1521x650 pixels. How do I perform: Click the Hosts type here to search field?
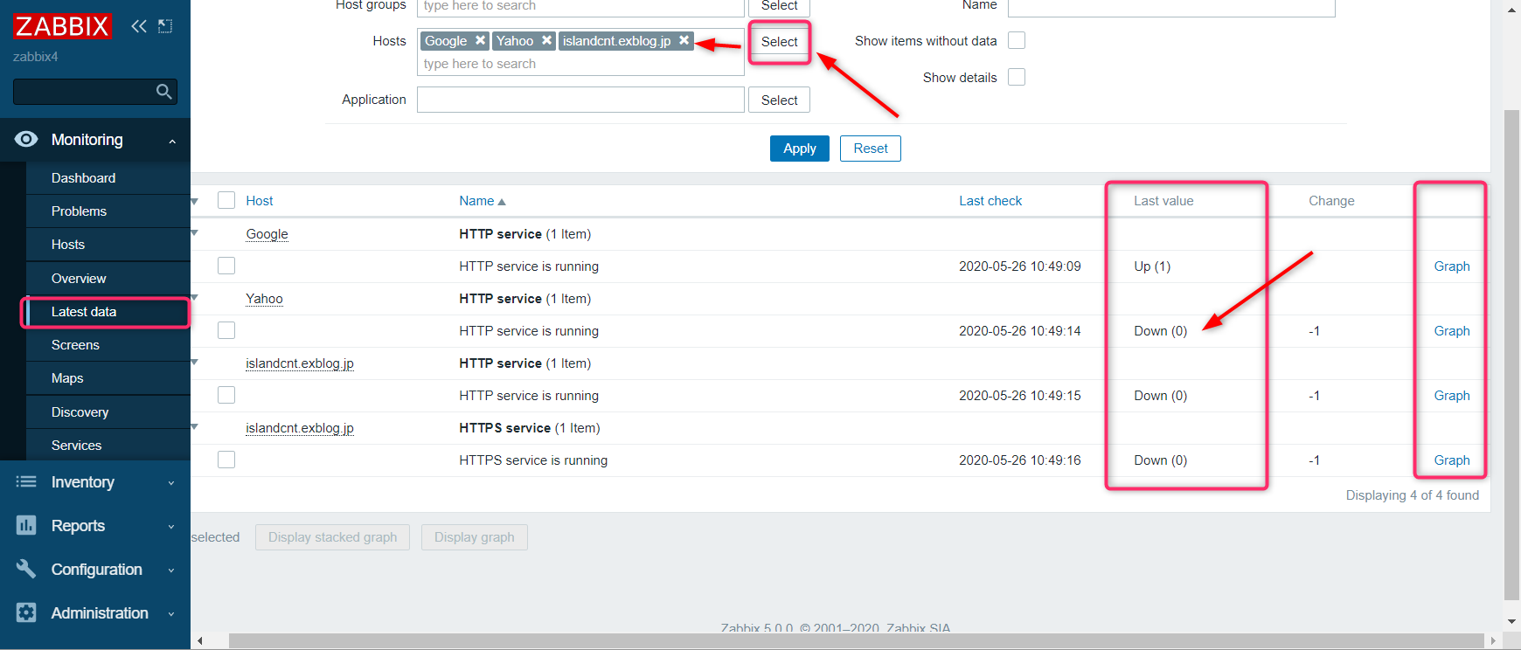click(x=580, y=64)
